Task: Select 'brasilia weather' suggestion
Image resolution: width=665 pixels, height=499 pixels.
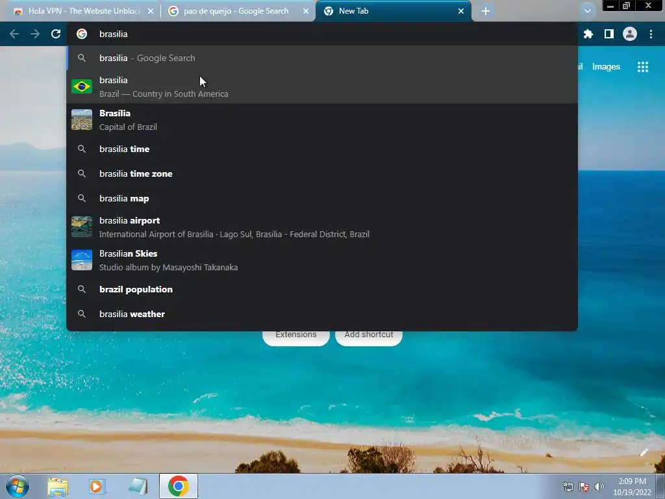Action: (x=322, y=314)
